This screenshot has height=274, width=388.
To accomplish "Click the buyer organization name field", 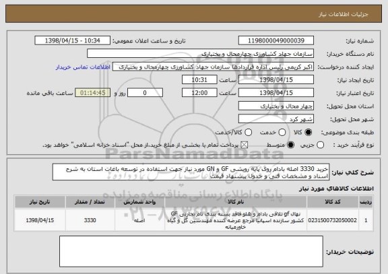I will coord(201,54).
